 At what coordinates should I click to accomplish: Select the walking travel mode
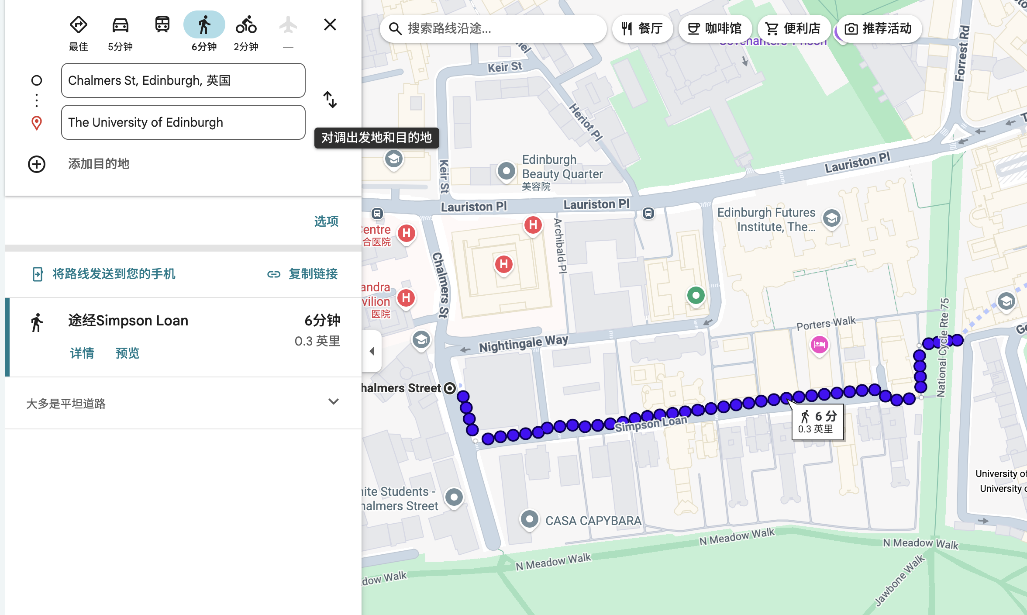click(x=204, y=25)
